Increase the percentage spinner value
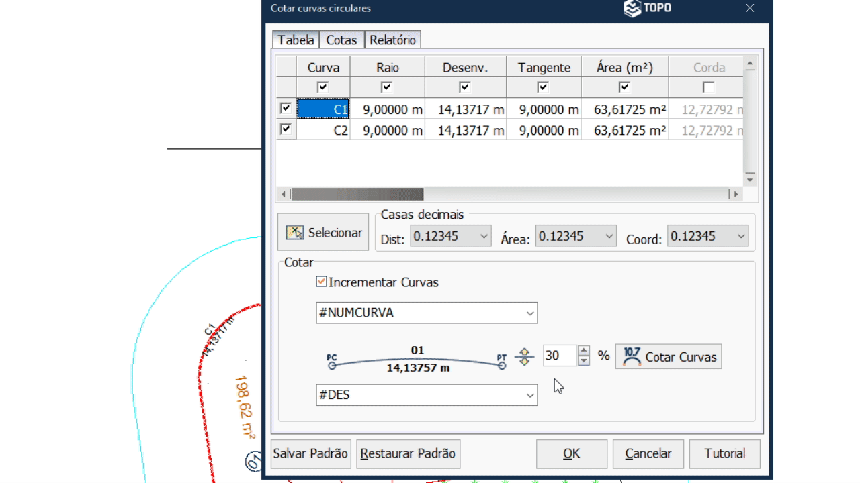 coord(584,351)
